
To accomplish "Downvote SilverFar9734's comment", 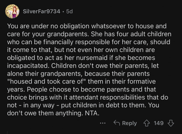I will click(x=171, y=123).
